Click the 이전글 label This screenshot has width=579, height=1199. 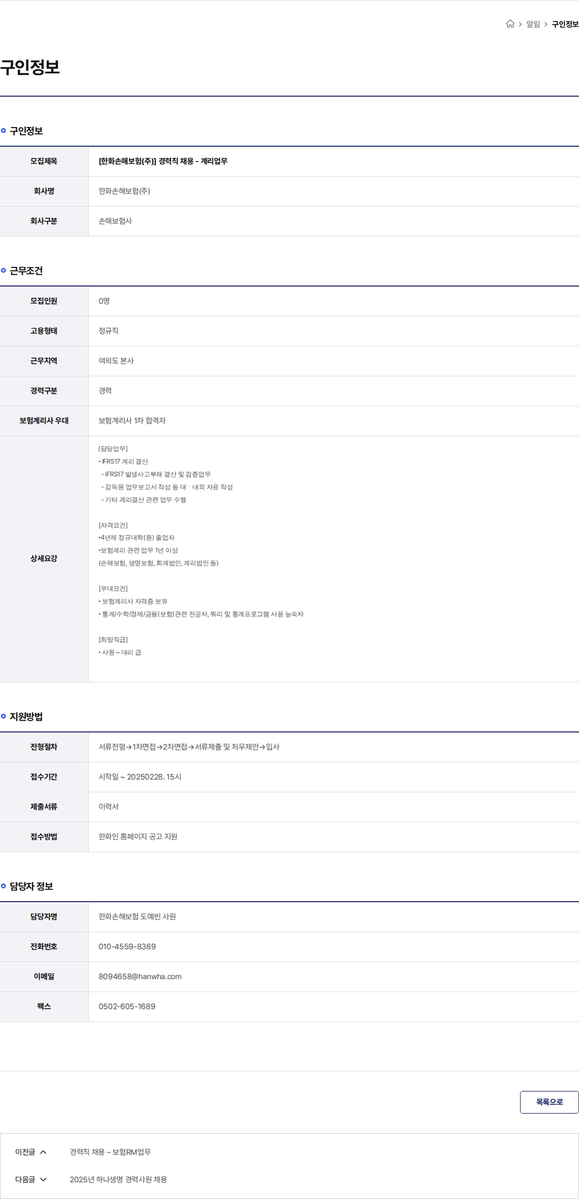point(25,1152)
